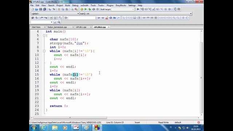233x131 pixels.
Task: Build the project with yellow gear icon
Action: point(82,9)
